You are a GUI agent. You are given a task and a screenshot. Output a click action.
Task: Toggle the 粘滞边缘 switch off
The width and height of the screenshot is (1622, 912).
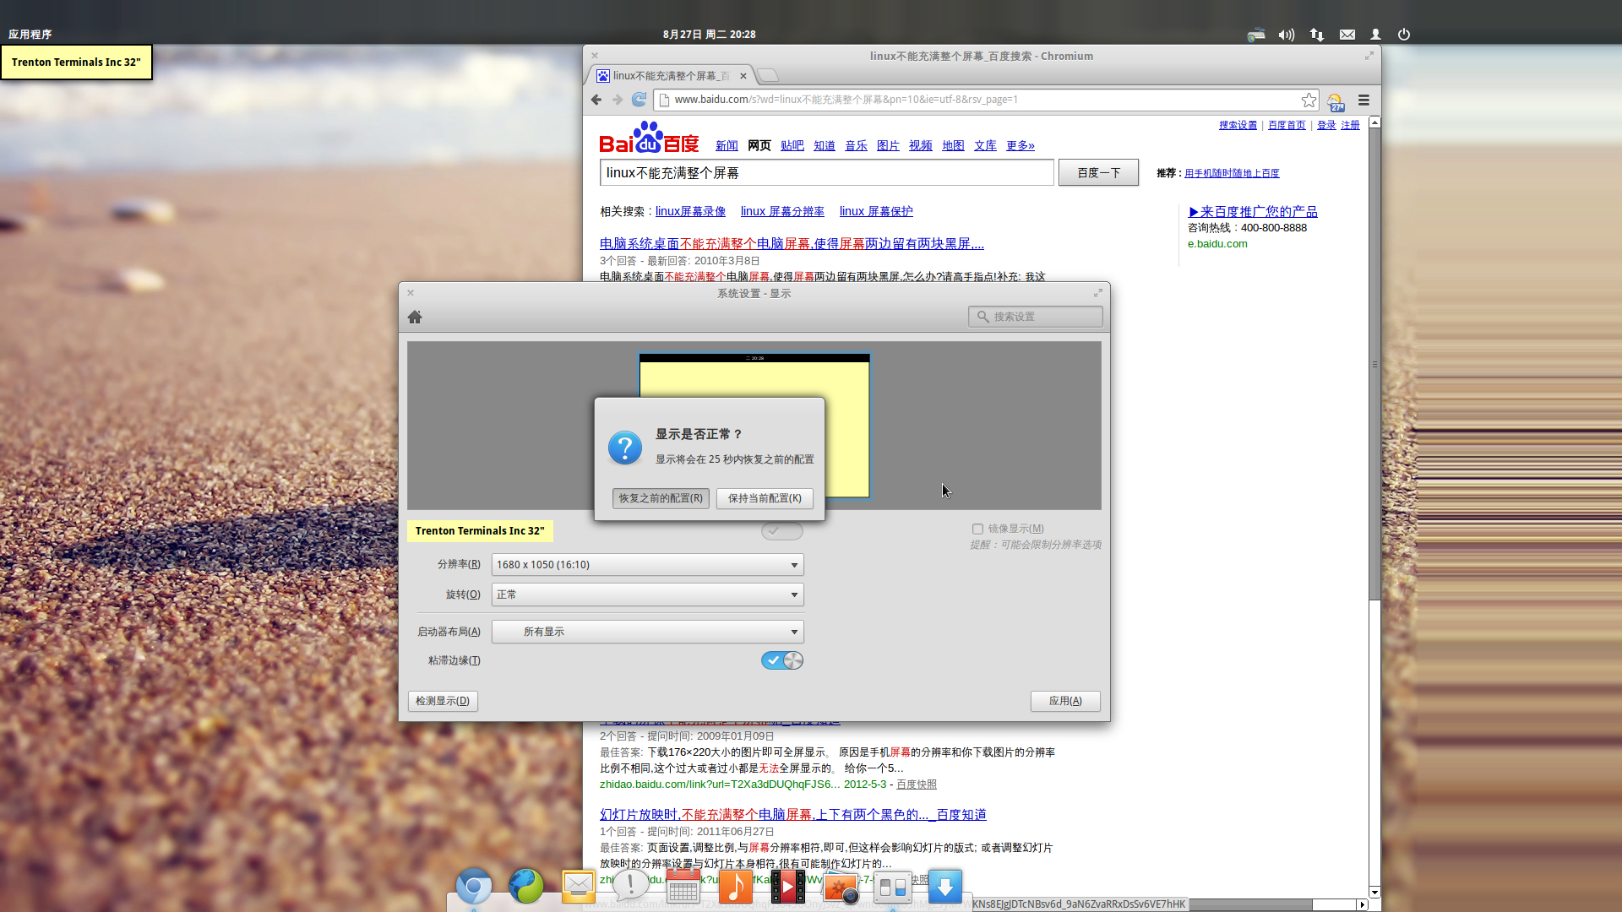(x=782, y=660)
